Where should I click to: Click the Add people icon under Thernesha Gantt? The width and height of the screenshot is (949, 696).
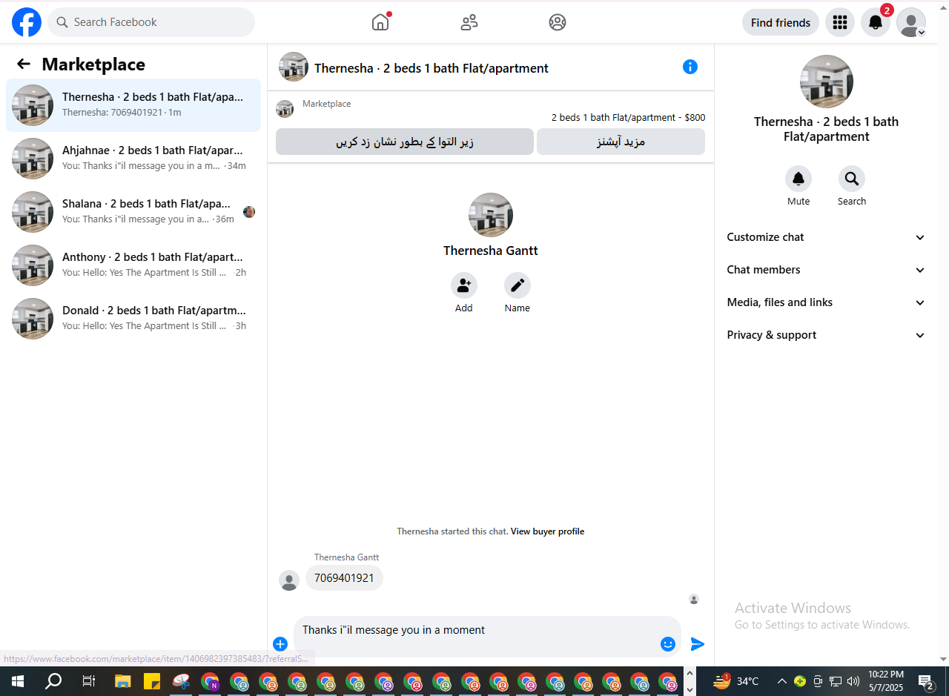(x=464, y=285)
